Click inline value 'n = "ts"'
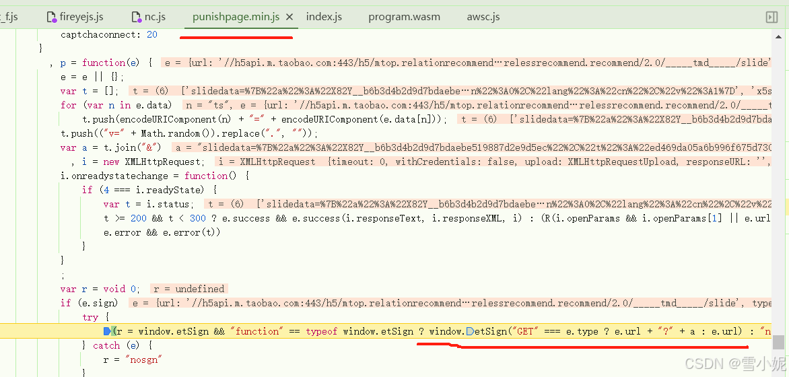 pos(206,105)
